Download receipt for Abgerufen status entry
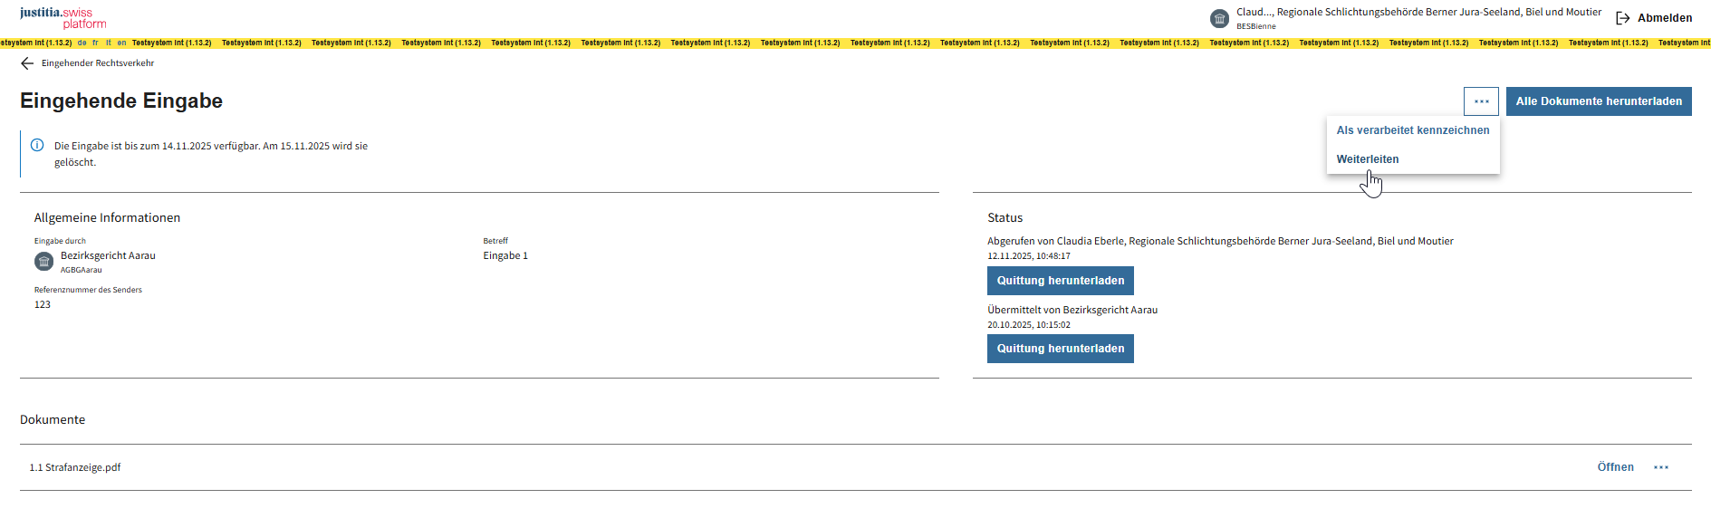The width and height of the screenshot is (1711, 518). tap(1060, 281)
